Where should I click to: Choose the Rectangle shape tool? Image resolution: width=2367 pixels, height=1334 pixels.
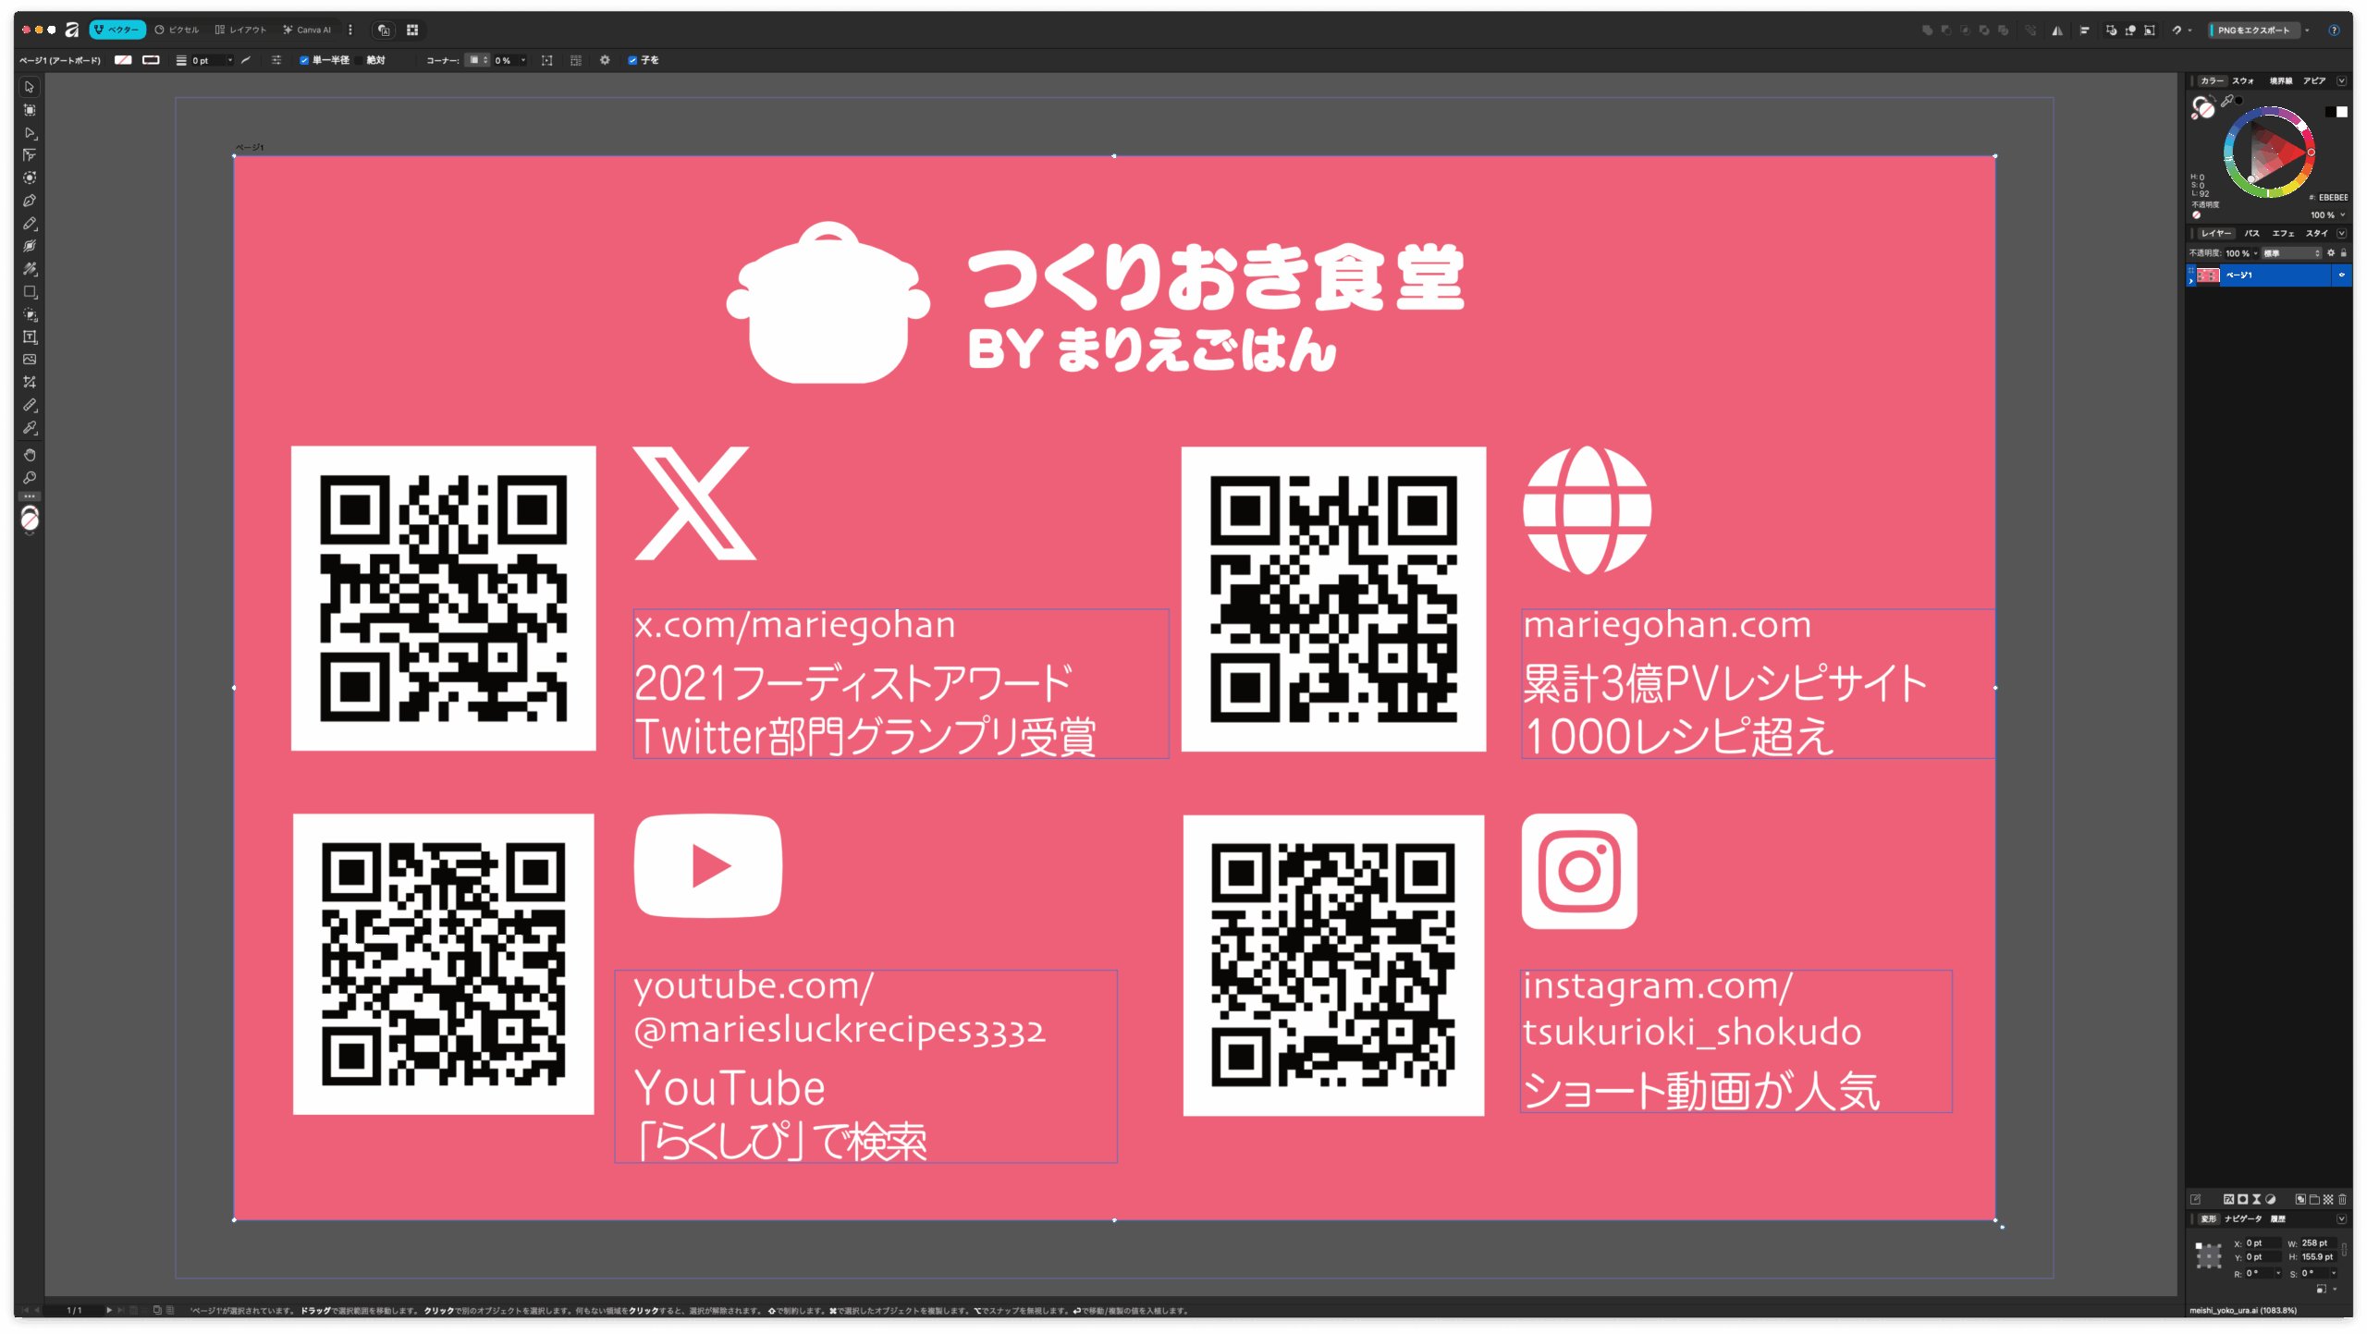coord(30,292)
